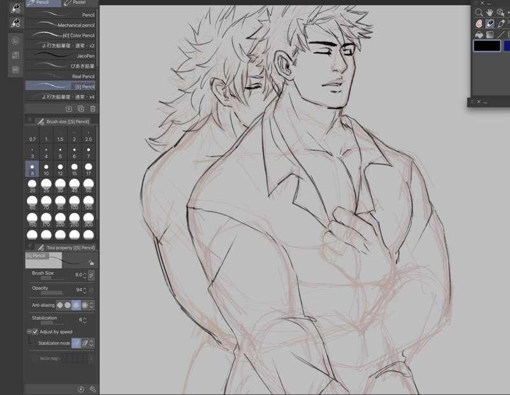Screen dimensions: 510x395
Task: Pick brush size preset 100
Action: [74, 203]
